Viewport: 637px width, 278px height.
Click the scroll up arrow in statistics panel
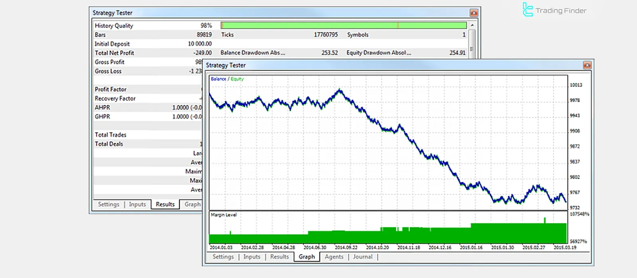[x=472, y=25]
